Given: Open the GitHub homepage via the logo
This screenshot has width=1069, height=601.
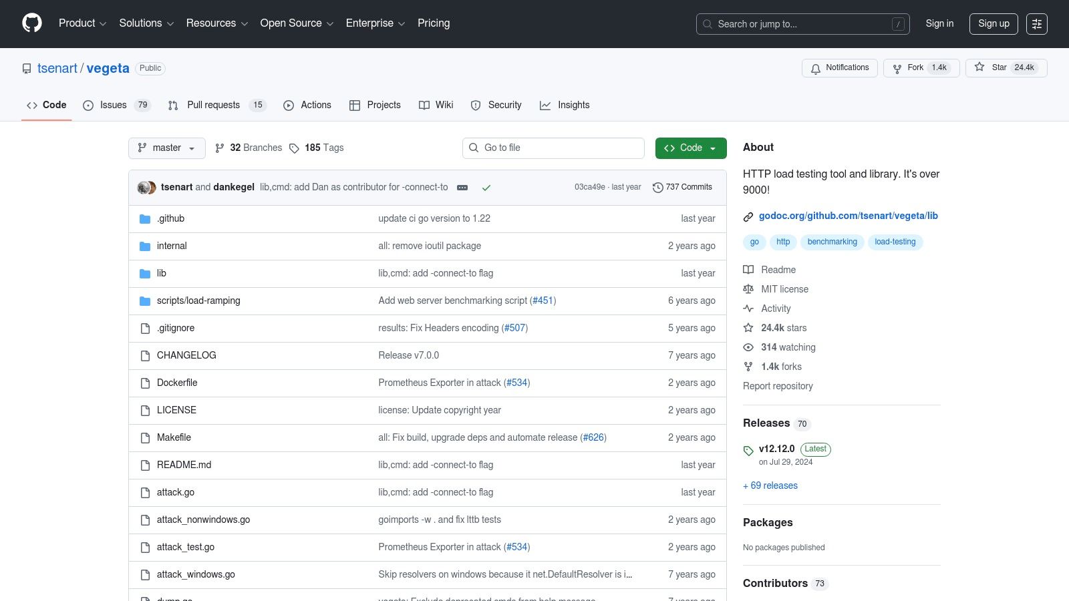Looking at the screenshot, I should (31, 23).
